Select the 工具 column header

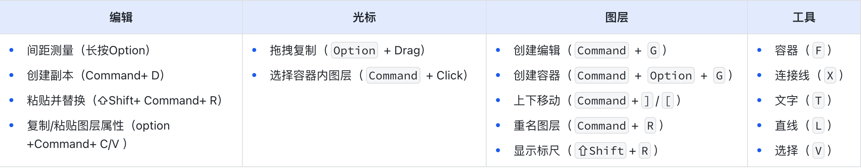coord(804,17)
